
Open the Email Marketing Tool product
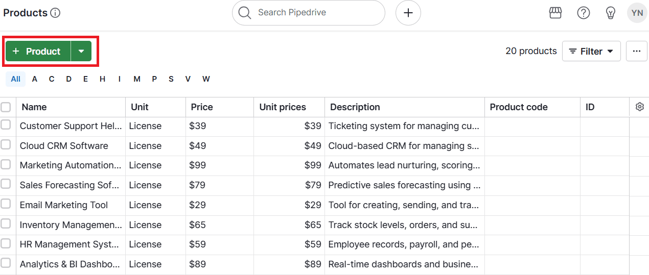(x=64, y=205)
